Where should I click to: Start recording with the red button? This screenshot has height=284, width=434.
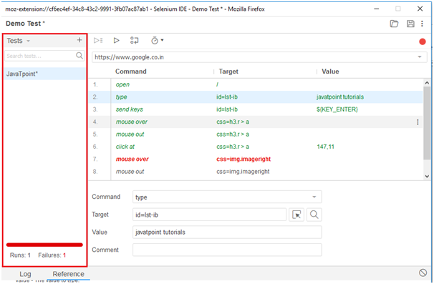click(423, 41)
